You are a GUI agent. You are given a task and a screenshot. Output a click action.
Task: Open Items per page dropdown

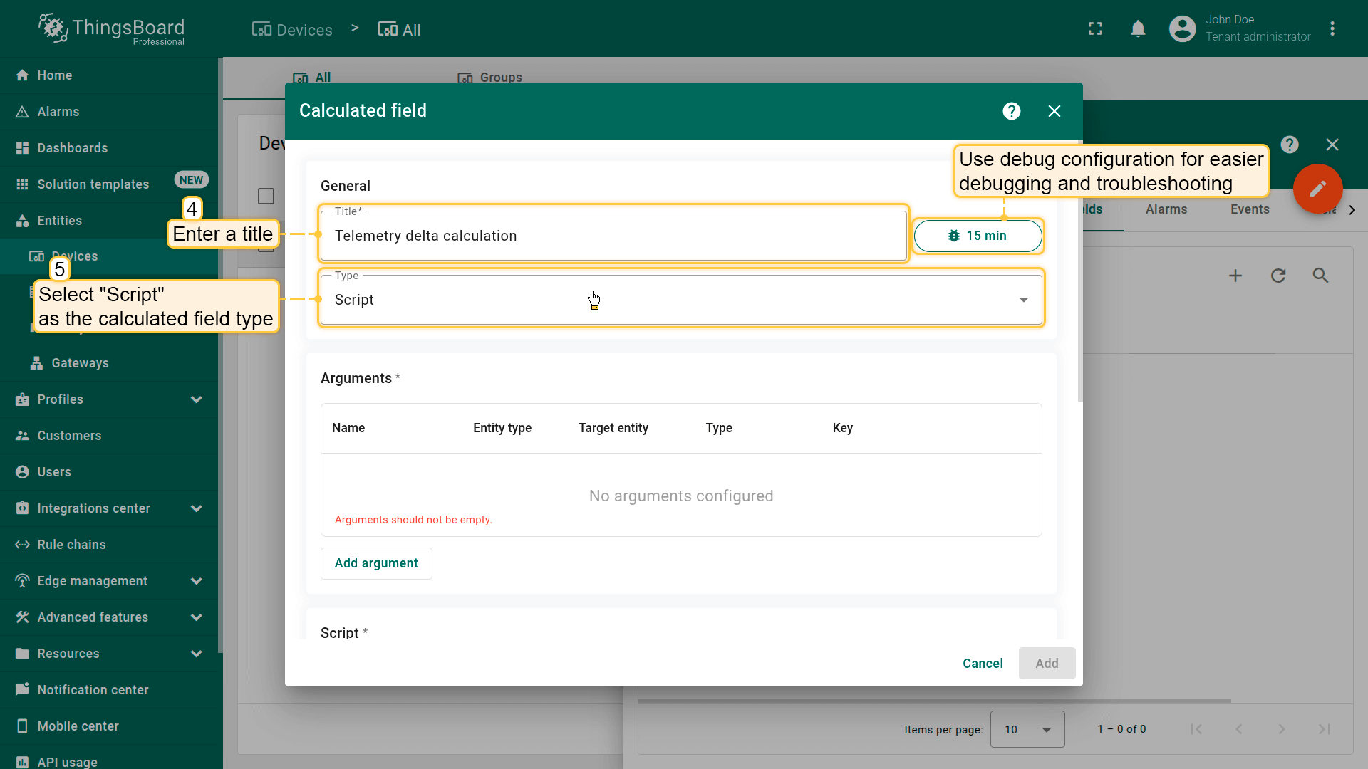click(x=1027, y=729)
